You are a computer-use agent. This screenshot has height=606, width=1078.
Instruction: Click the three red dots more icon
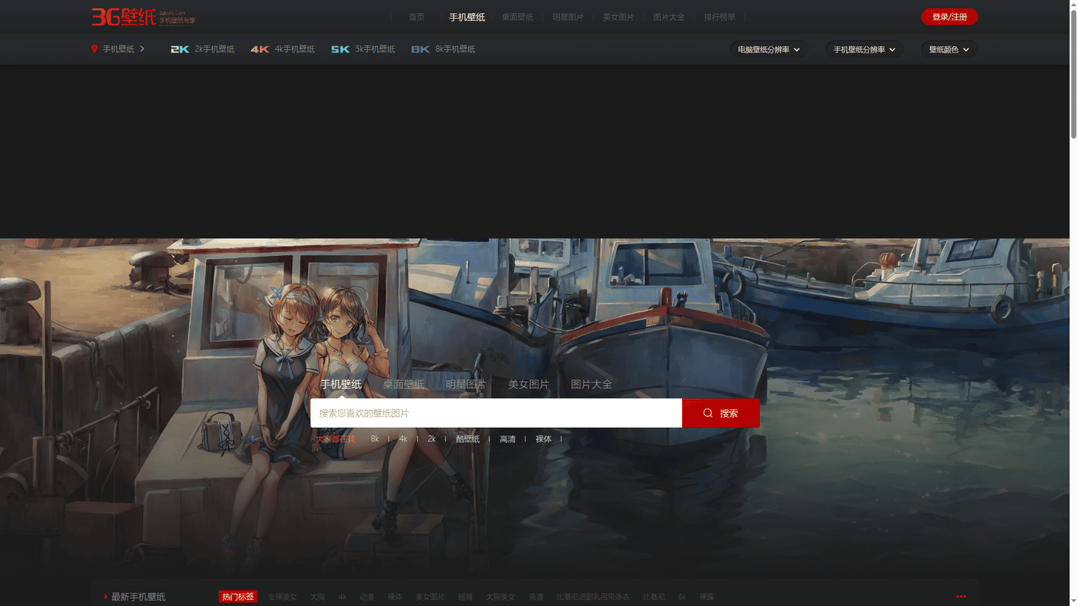pyautogui.click(x=961, y=596)
